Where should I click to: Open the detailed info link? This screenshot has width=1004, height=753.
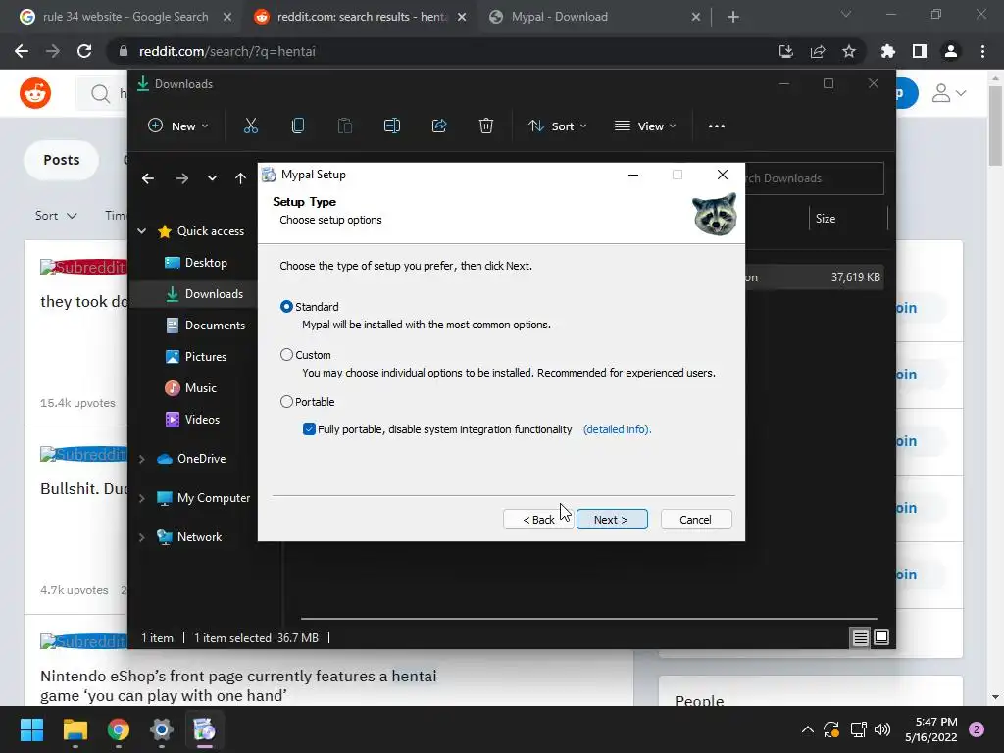(x=617, y=429)
